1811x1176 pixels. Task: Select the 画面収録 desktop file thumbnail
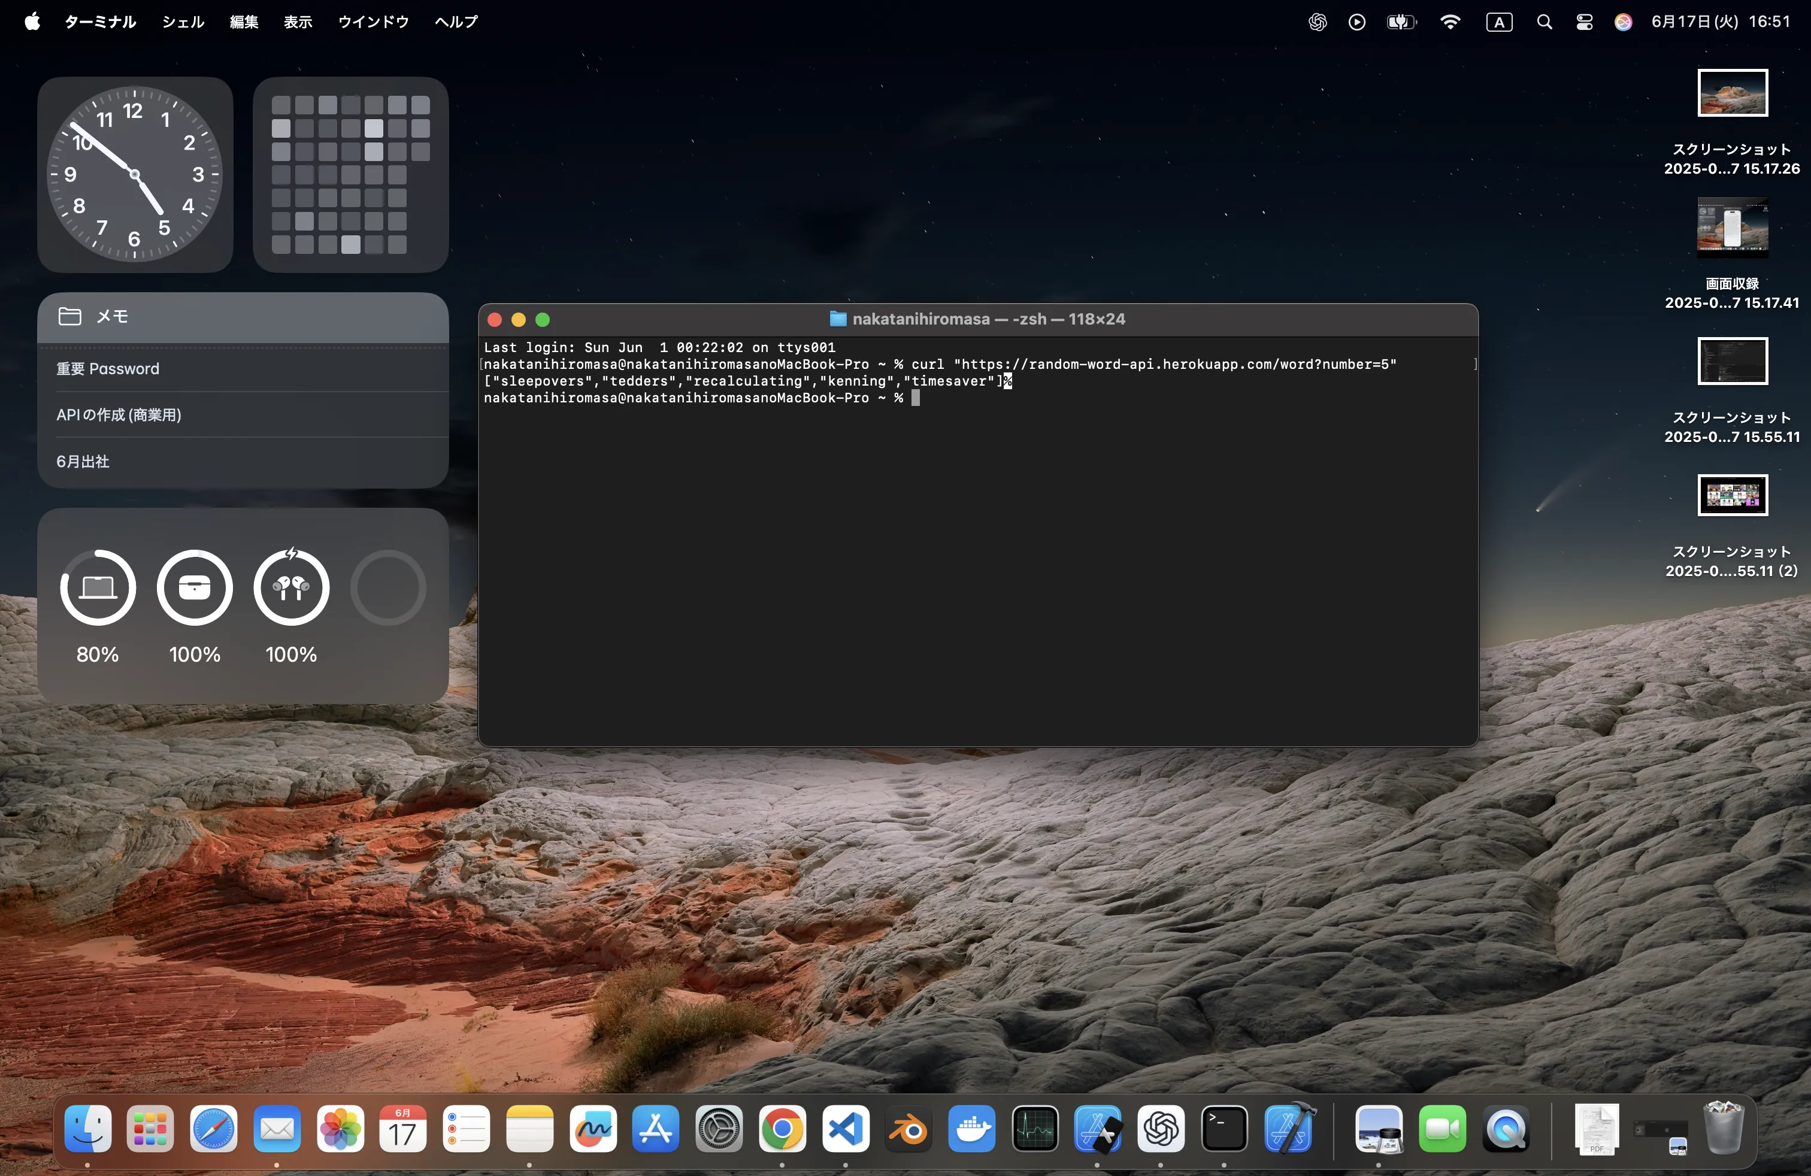1732,227
